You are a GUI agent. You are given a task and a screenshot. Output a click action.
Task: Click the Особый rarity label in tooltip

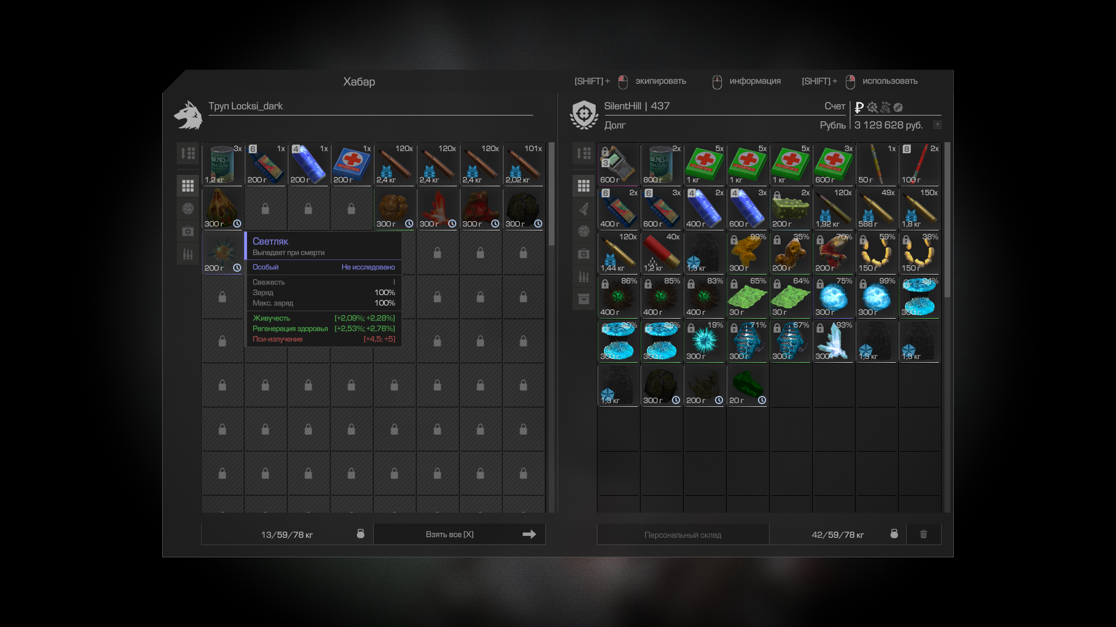tap(266, 267)
